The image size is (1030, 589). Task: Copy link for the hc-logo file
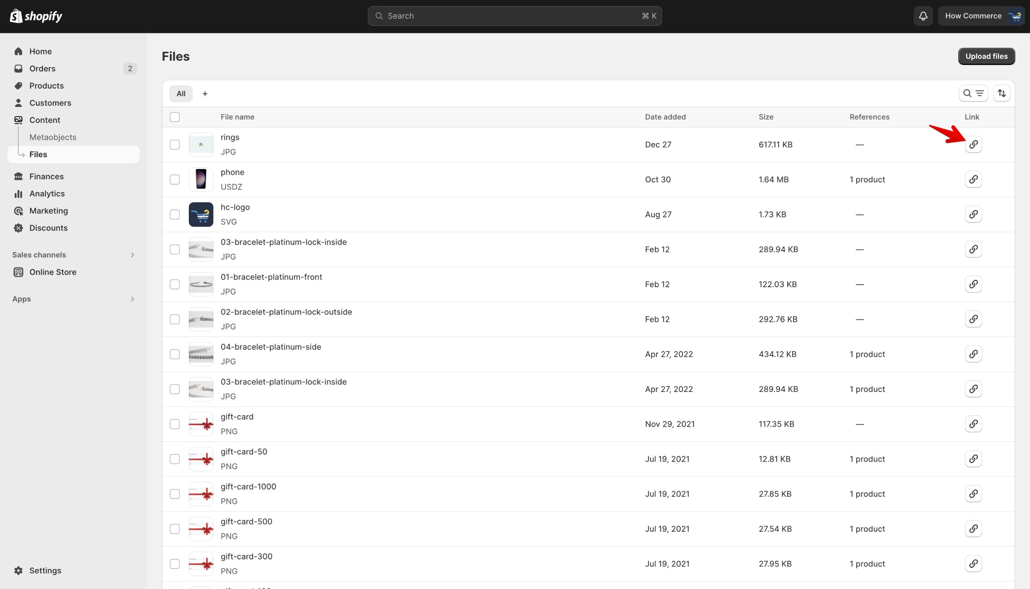[973, 214]
